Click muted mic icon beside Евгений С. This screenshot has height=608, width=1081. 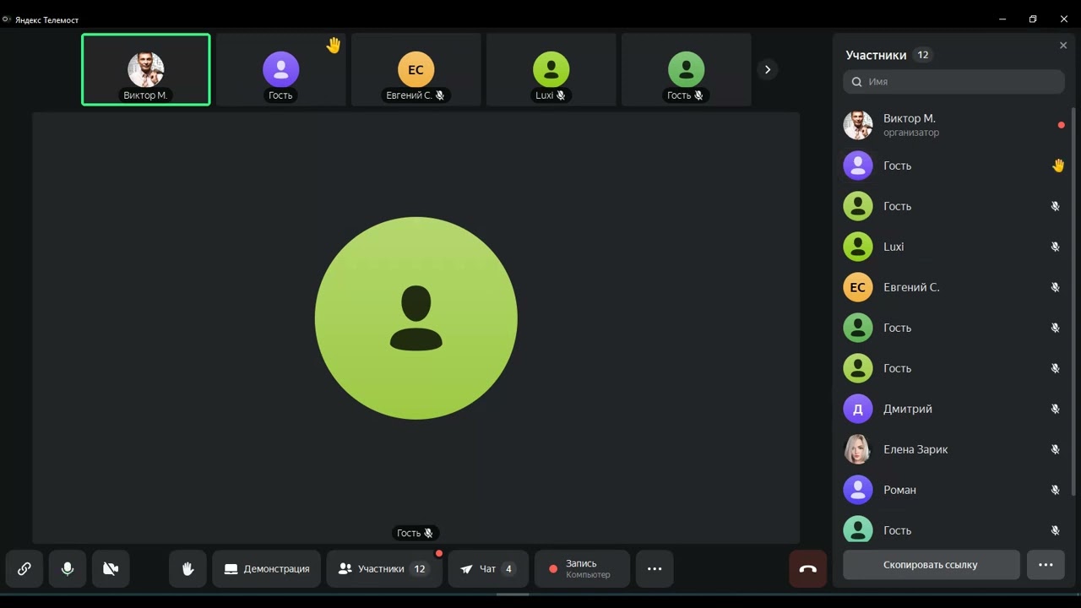point(1055,287)
